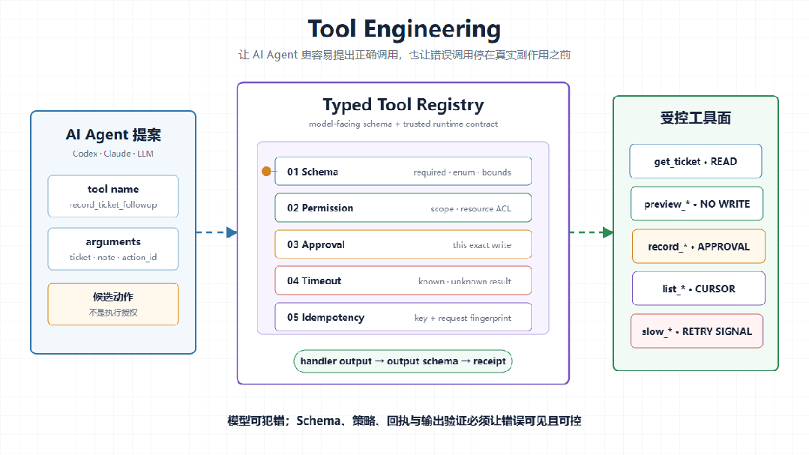809x455 pixels.
Task: Select the tool name box
Action: [113, 196]
